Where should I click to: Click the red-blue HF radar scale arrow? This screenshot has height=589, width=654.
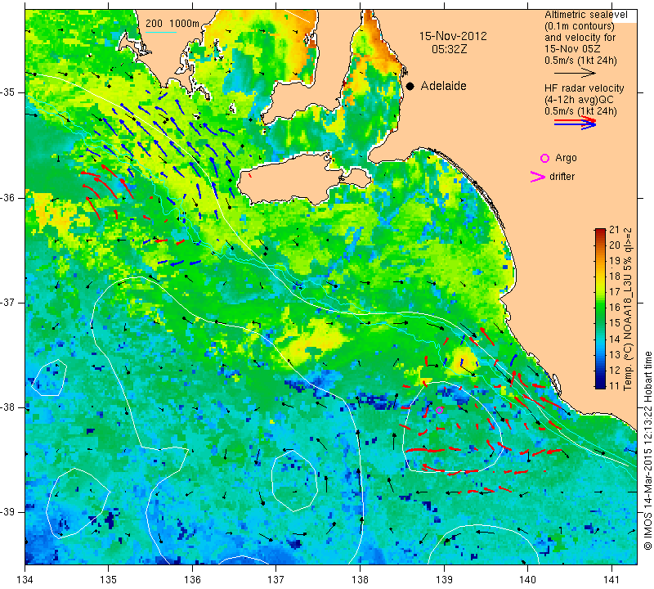(575, 123)
